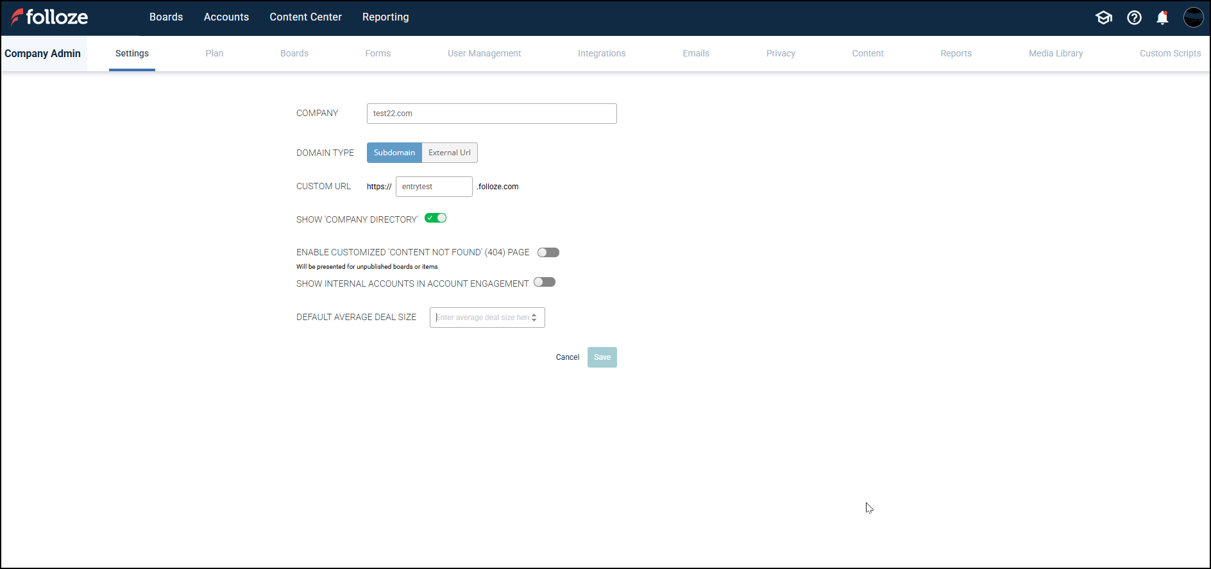
Task: Click the Company name input field
Action: click(491, 114)
